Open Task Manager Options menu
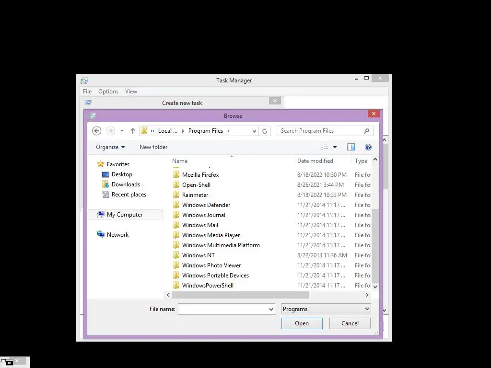 click(x=108, y=92)
